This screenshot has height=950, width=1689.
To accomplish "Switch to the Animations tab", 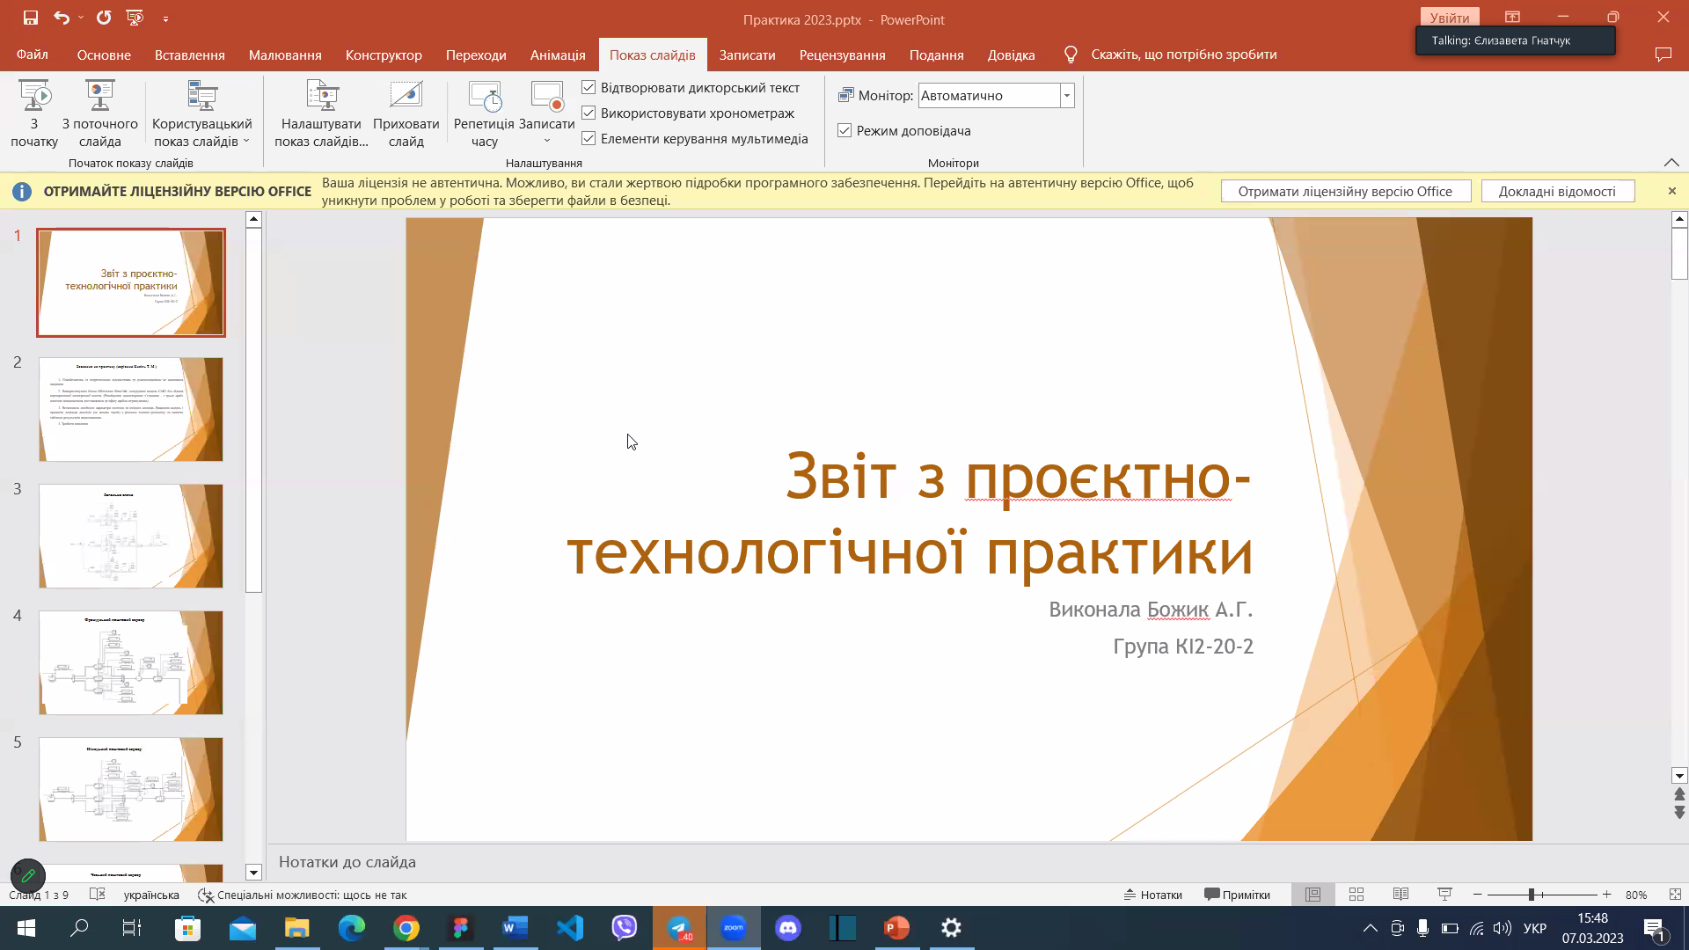I will point(557,55).
